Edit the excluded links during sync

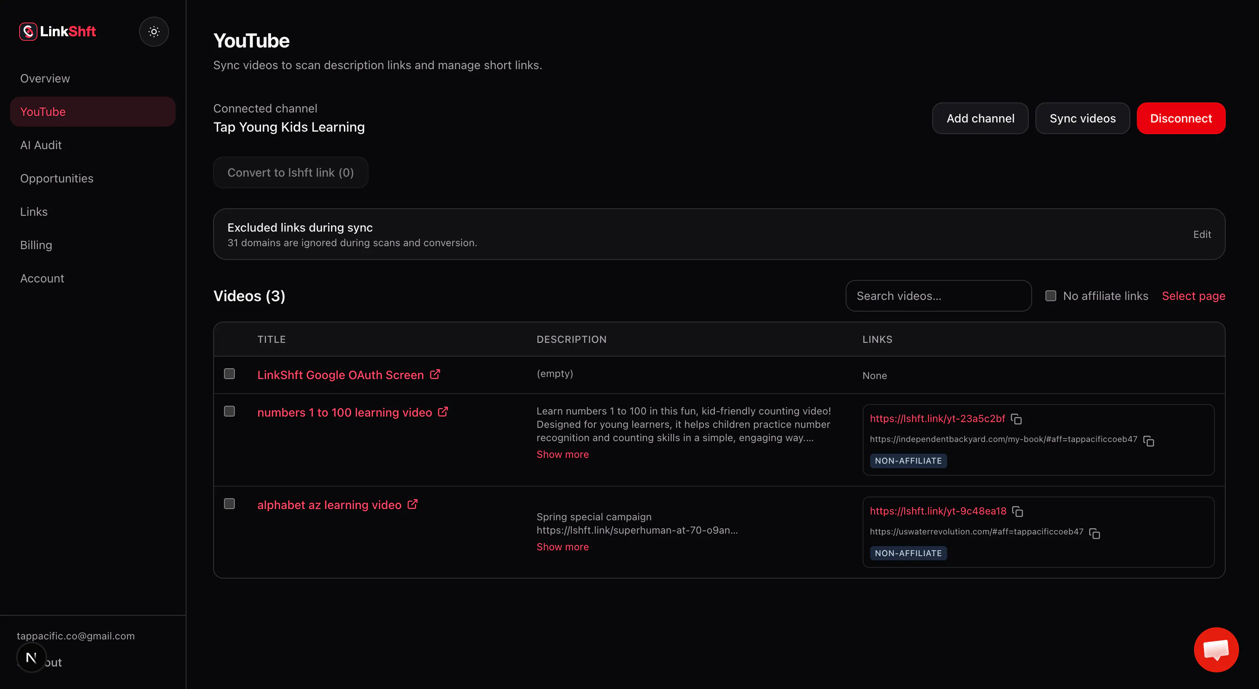click(1202, 234)
